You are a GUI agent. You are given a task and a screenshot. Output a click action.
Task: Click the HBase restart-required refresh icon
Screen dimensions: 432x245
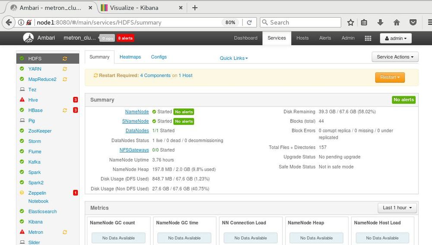click(65, 110)
